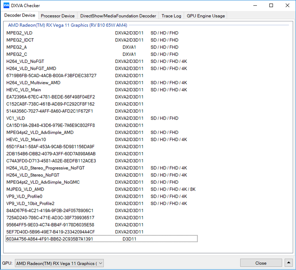Click the DXVA Checker app icon

pos(6,5)
